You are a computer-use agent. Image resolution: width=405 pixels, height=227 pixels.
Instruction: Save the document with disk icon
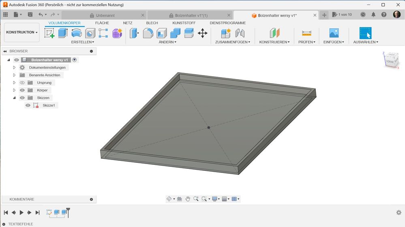(30, 15)
